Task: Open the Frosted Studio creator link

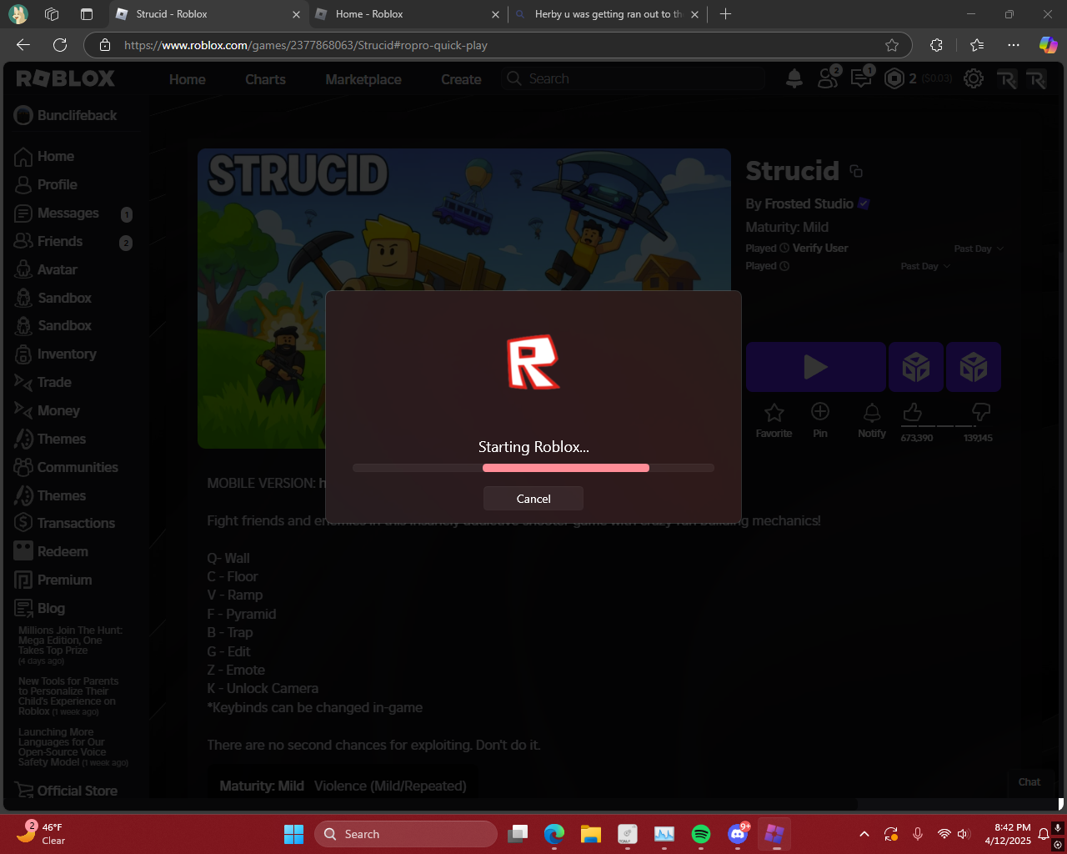Action: tap(809, 203)
